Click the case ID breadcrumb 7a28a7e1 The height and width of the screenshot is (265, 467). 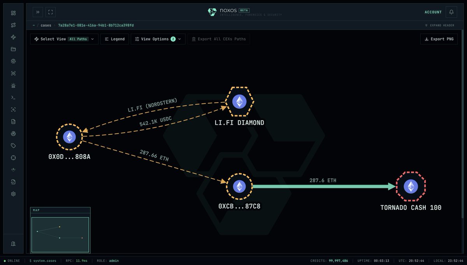(x=96, y=25)
